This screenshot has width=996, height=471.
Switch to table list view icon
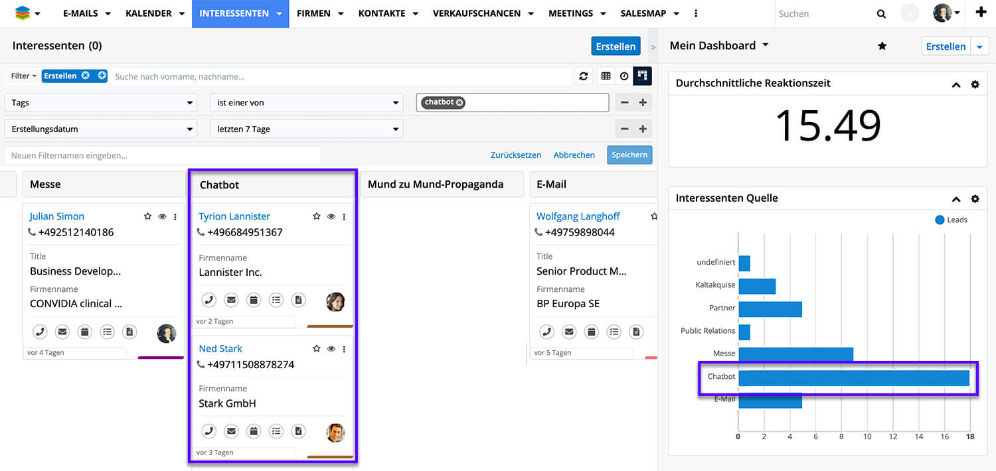[606, 76]
